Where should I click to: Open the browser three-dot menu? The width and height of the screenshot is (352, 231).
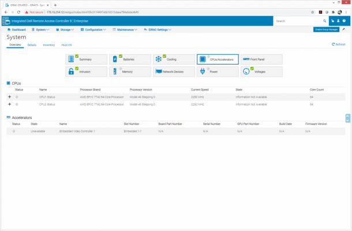(346, 12)
